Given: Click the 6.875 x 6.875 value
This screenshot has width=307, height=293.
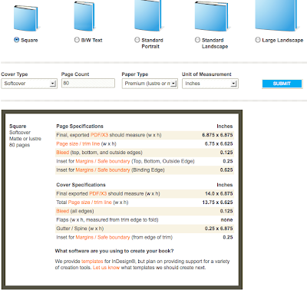Looking at the screenshot, I should point(217,135).
